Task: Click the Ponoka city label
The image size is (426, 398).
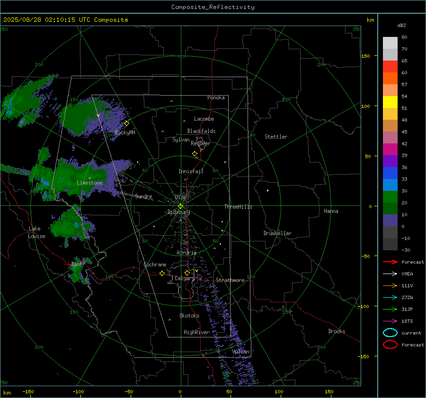Action: point(216,97)
